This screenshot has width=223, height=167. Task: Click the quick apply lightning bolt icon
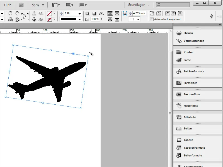tap(212, 16)
